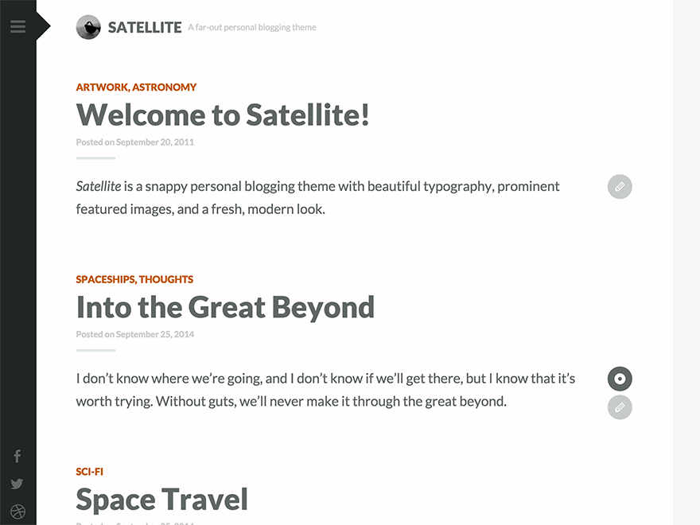Browse the SPACESHIPS category
The image size is (700, 525).
[105, 279]
